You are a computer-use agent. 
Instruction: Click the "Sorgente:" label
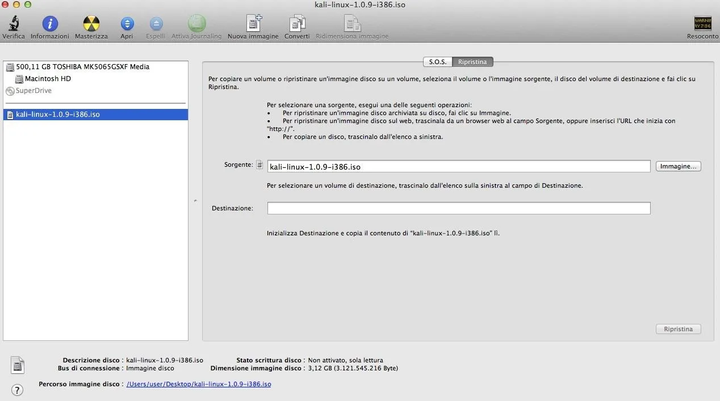point(238,164)
